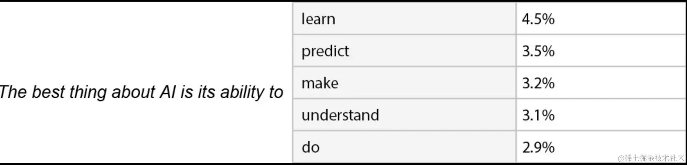This screenshot has width=687, height=165.
Task: Click the word "is" in the italic sentence
Action: tap(187, 92)
